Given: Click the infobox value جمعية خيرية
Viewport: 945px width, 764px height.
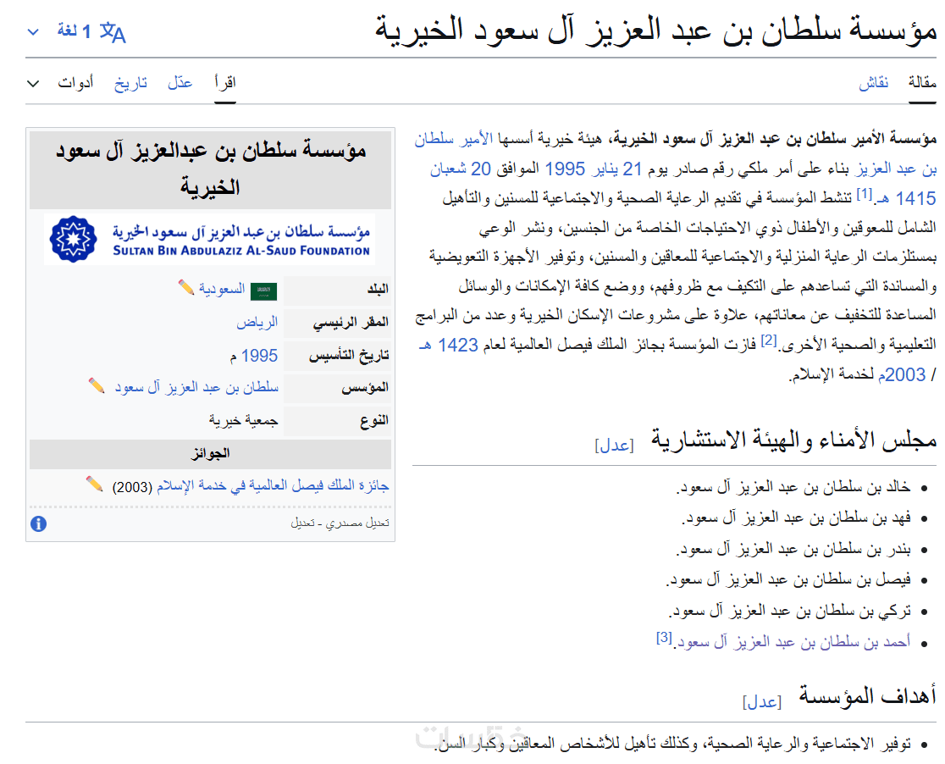Looking at the screenshot, I should tap(244, 420).
